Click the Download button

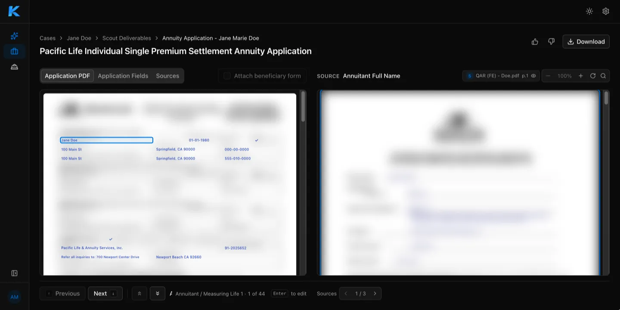(586, 42)
